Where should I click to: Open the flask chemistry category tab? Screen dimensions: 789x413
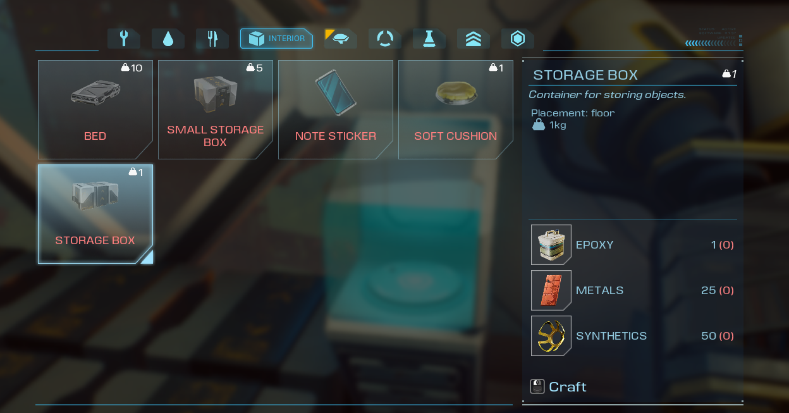point(429,39)
